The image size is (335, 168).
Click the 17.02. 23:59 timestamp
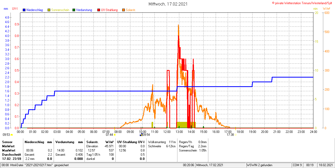(x=12, y=159)
